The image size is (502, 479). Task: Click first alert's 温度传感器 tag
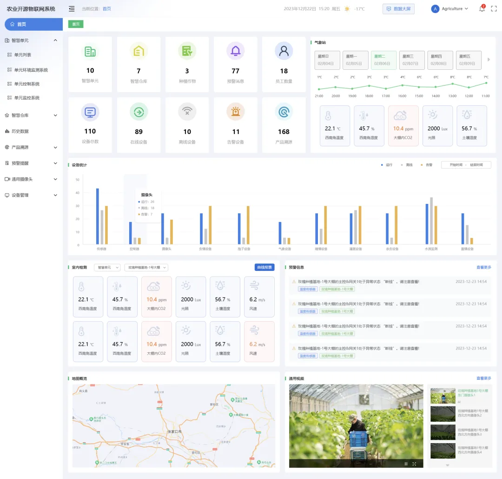coord(308,289)
